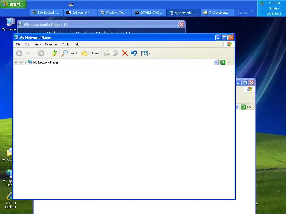The image size is (286, 214).
Task: Minimize the My Network Places window
Action: (218, 38)
